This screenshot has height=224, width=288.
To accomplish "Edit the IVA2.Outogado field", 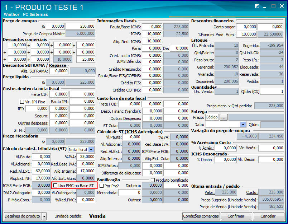I will click(41, 193).
